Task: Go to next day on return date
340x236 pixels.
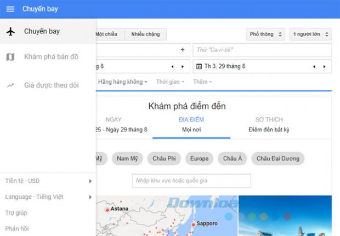Action: point(324,67)
